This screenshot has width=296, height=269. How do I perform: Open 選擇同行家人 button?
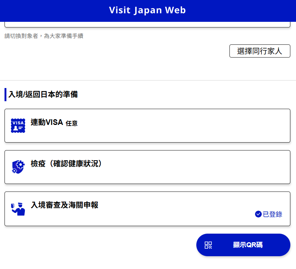pyautogui.click(x=260, y=51)
